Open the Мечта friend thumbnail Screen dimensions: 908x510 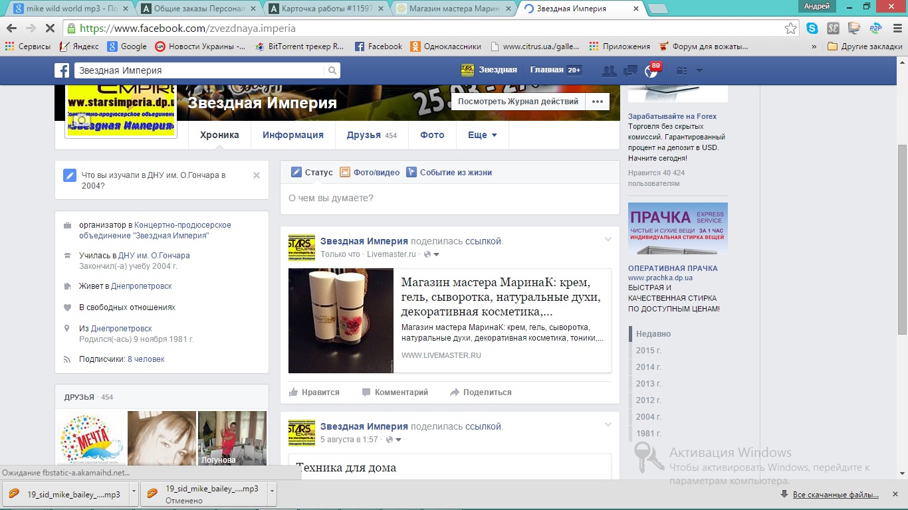pyautogui.click(x=92, y=438)
